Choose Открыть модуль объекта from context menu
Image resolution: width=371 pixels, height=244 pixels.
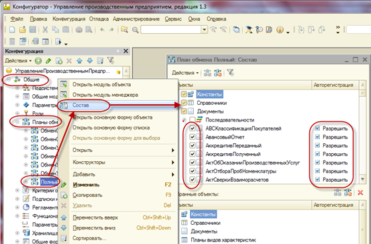[118, 84]
